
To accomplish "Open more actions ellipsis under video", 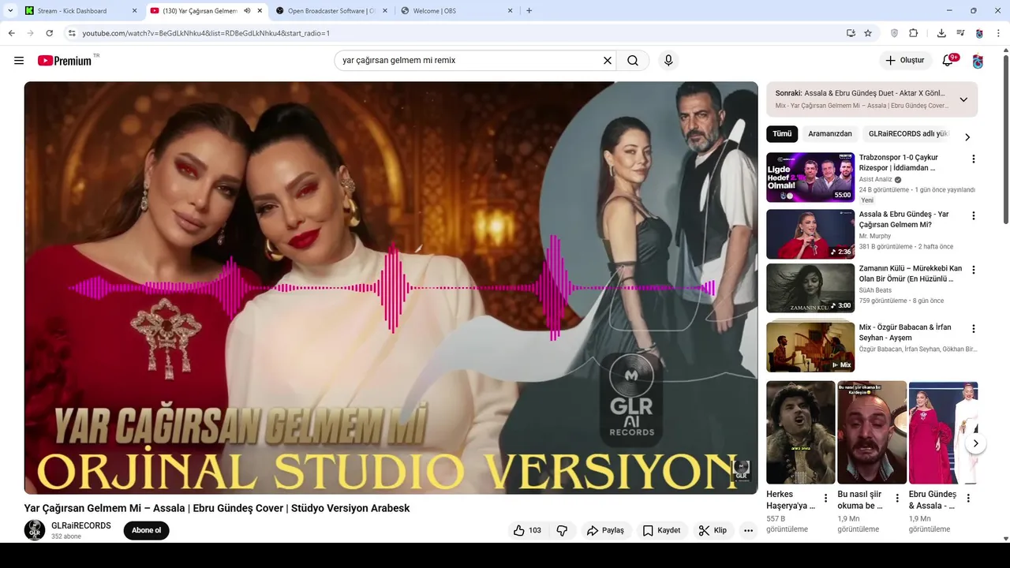I will click(748, 530).
